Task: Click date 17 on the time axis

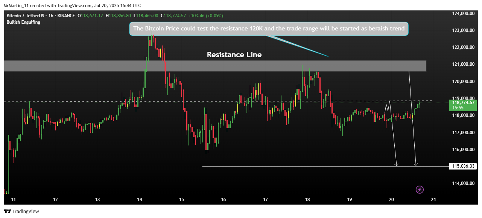Action: point(265,200)
